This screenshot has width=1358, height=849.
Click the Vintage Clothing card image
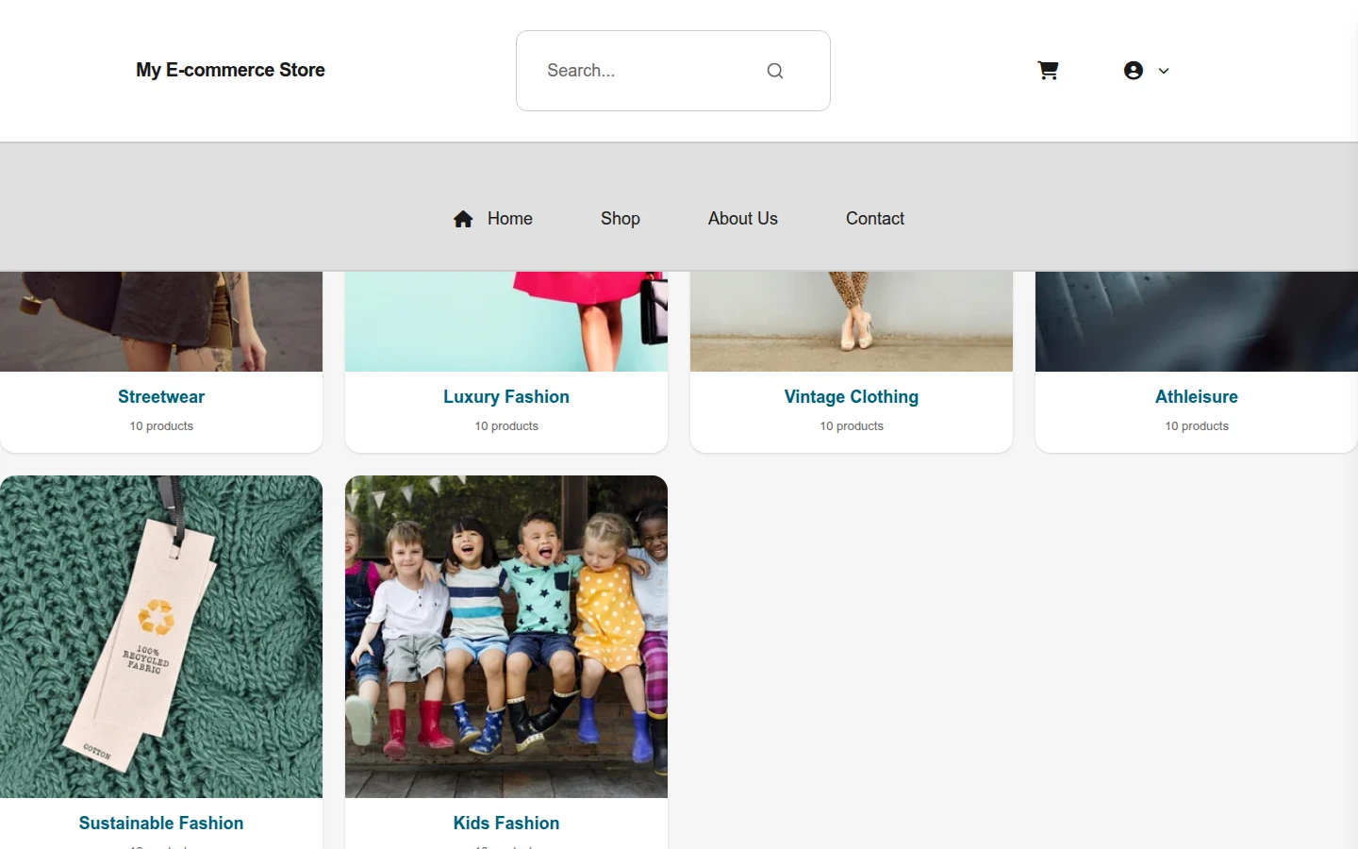(852, 322)
